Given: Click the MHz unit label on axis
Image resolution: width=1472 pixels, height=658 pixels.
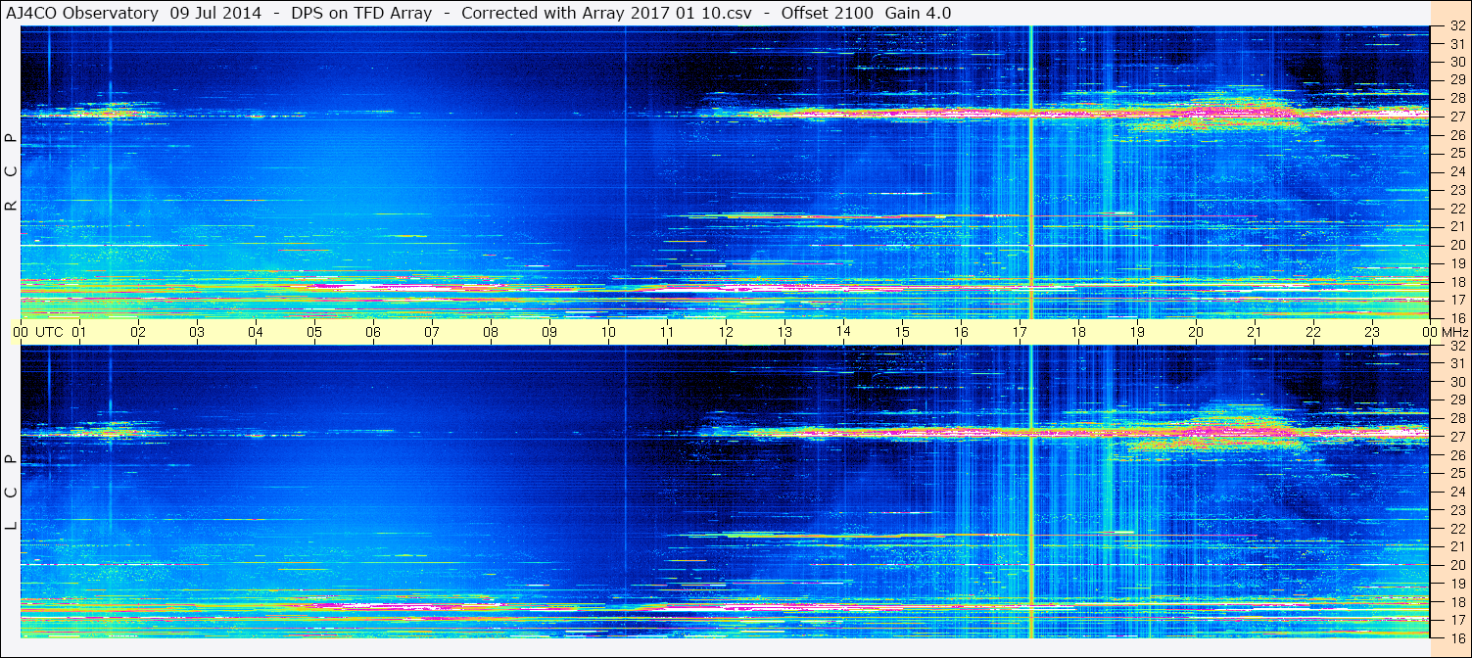Looking at the screenshot, I should (x=1453, y=332).
